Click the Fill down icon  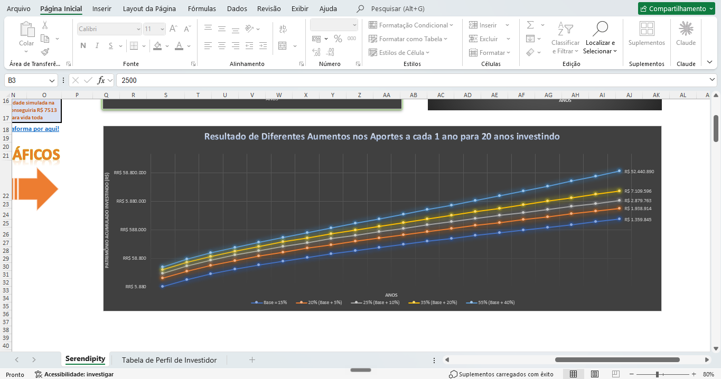pyautogui.click(x=530, y=39)
